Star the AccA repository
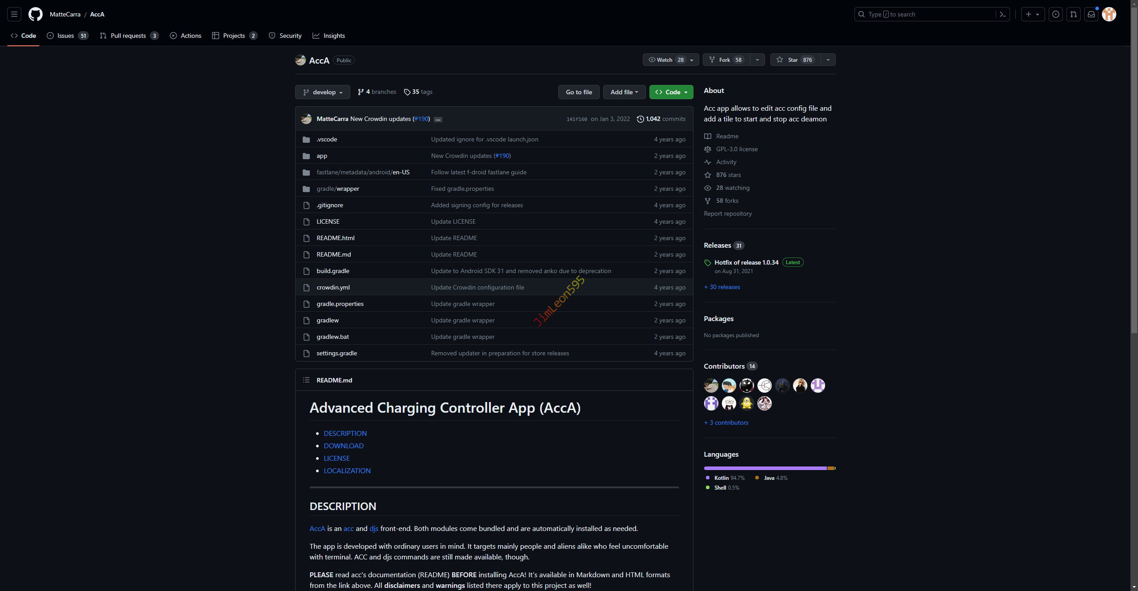1138x591 pixels. pyautogui.click(x=795, y=60)
